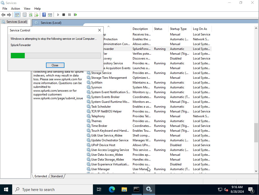Select User Access Logging Service row
The height and width of the screenshot is (195, 259).
coord(149,150)
